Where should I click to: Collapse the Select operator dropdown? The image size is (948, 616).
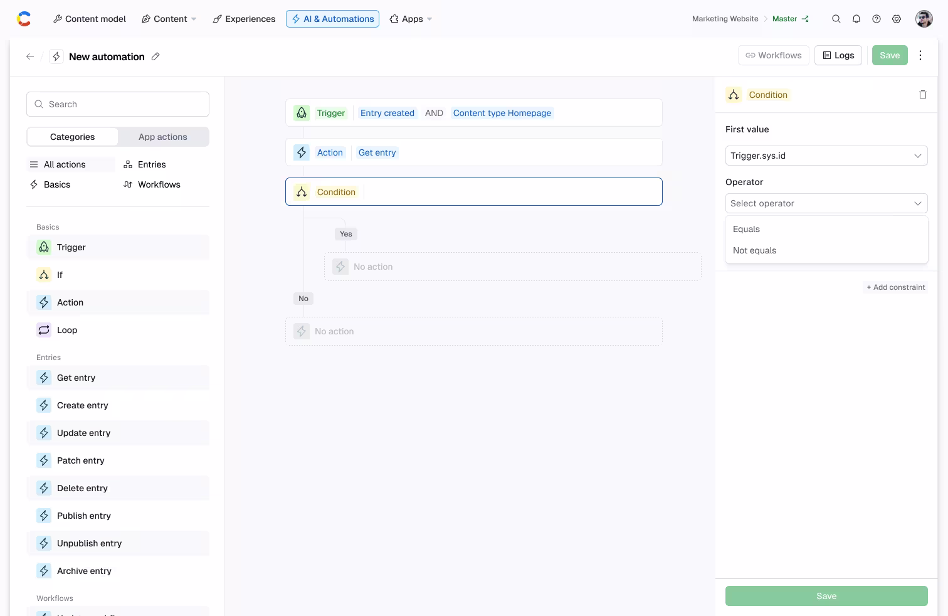coord(826,203)
